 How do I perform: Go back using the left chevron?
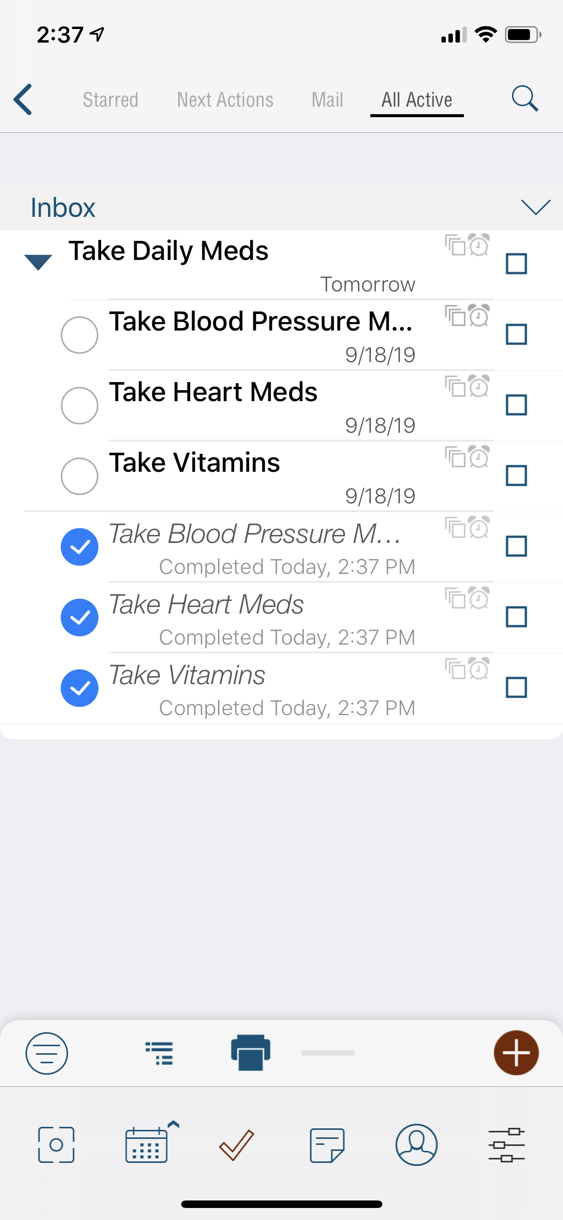pyautogui.click(x=23, y=99)
